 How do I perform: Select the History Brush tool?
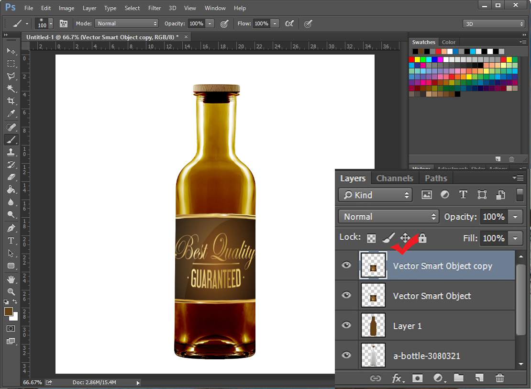(11, 164)
